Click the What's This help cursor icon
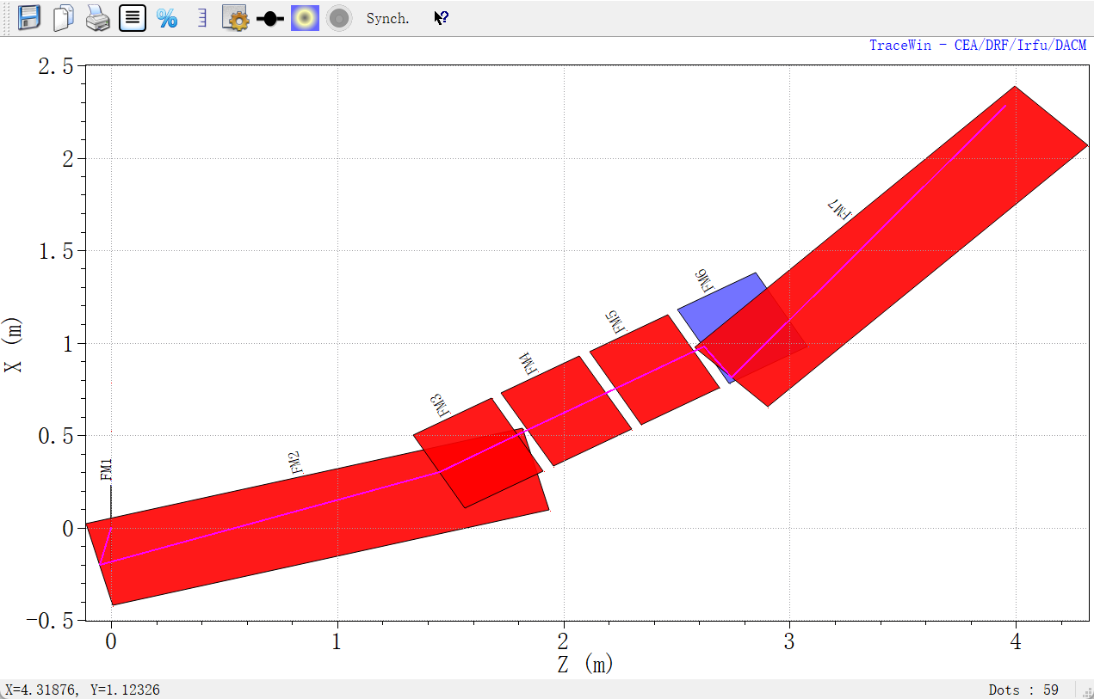The width and height of the screenshot is (1094, 699). tap(441, 18)
